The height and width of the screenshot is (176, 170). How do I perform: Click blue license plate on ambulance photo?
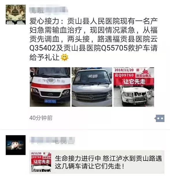click(50, 101)
